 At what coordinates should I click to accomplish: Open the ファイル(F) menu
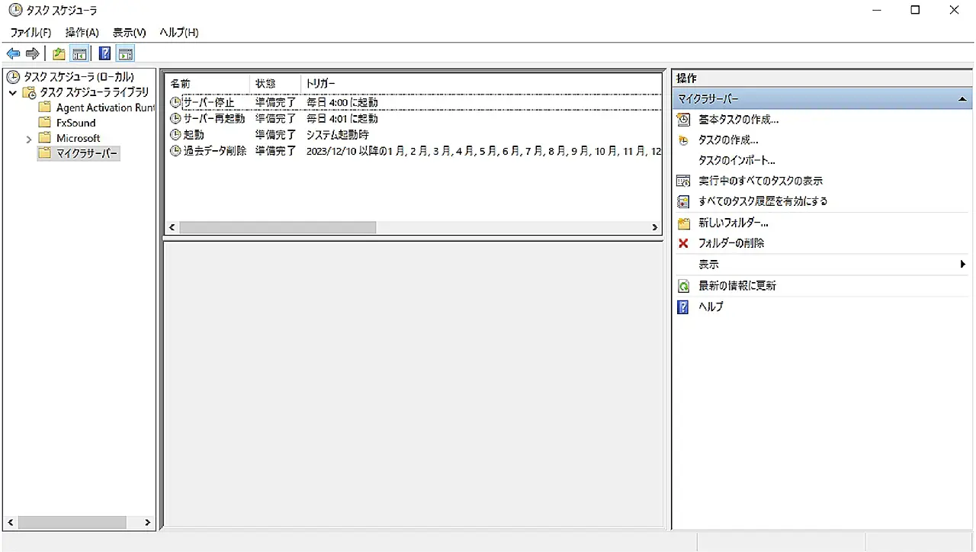[30, 32]
